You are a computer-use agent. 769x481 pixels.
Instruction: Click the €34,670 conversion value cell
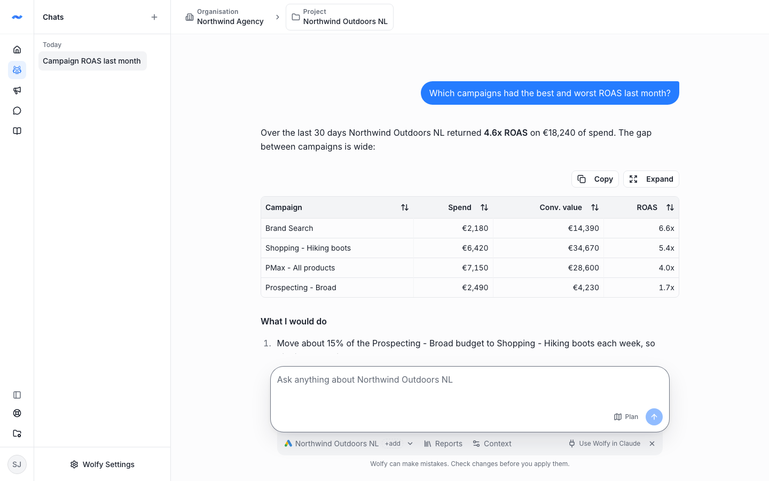pos(548,248)
